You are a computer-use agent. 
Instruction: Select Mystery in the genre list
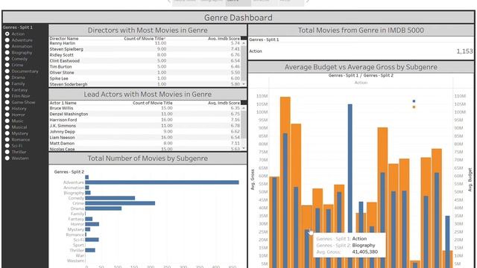7,133
